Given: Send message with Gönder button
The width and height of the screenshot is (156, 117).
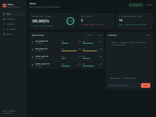Looking at the screenshot, I should tap(146, 86).
